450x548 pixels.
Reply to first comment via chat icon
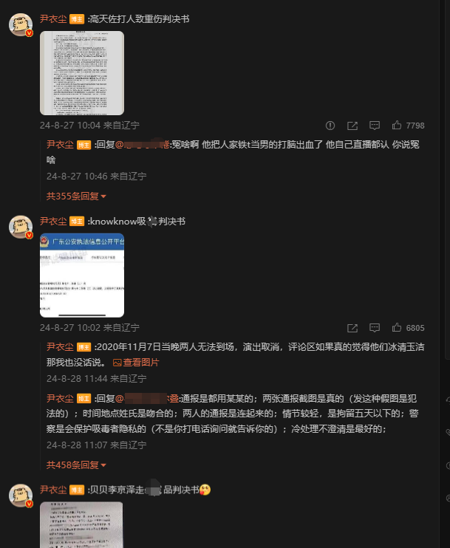[x=375, y=126]
